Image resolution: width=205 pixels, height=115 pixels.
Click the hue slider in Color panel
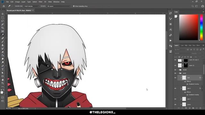201,27
